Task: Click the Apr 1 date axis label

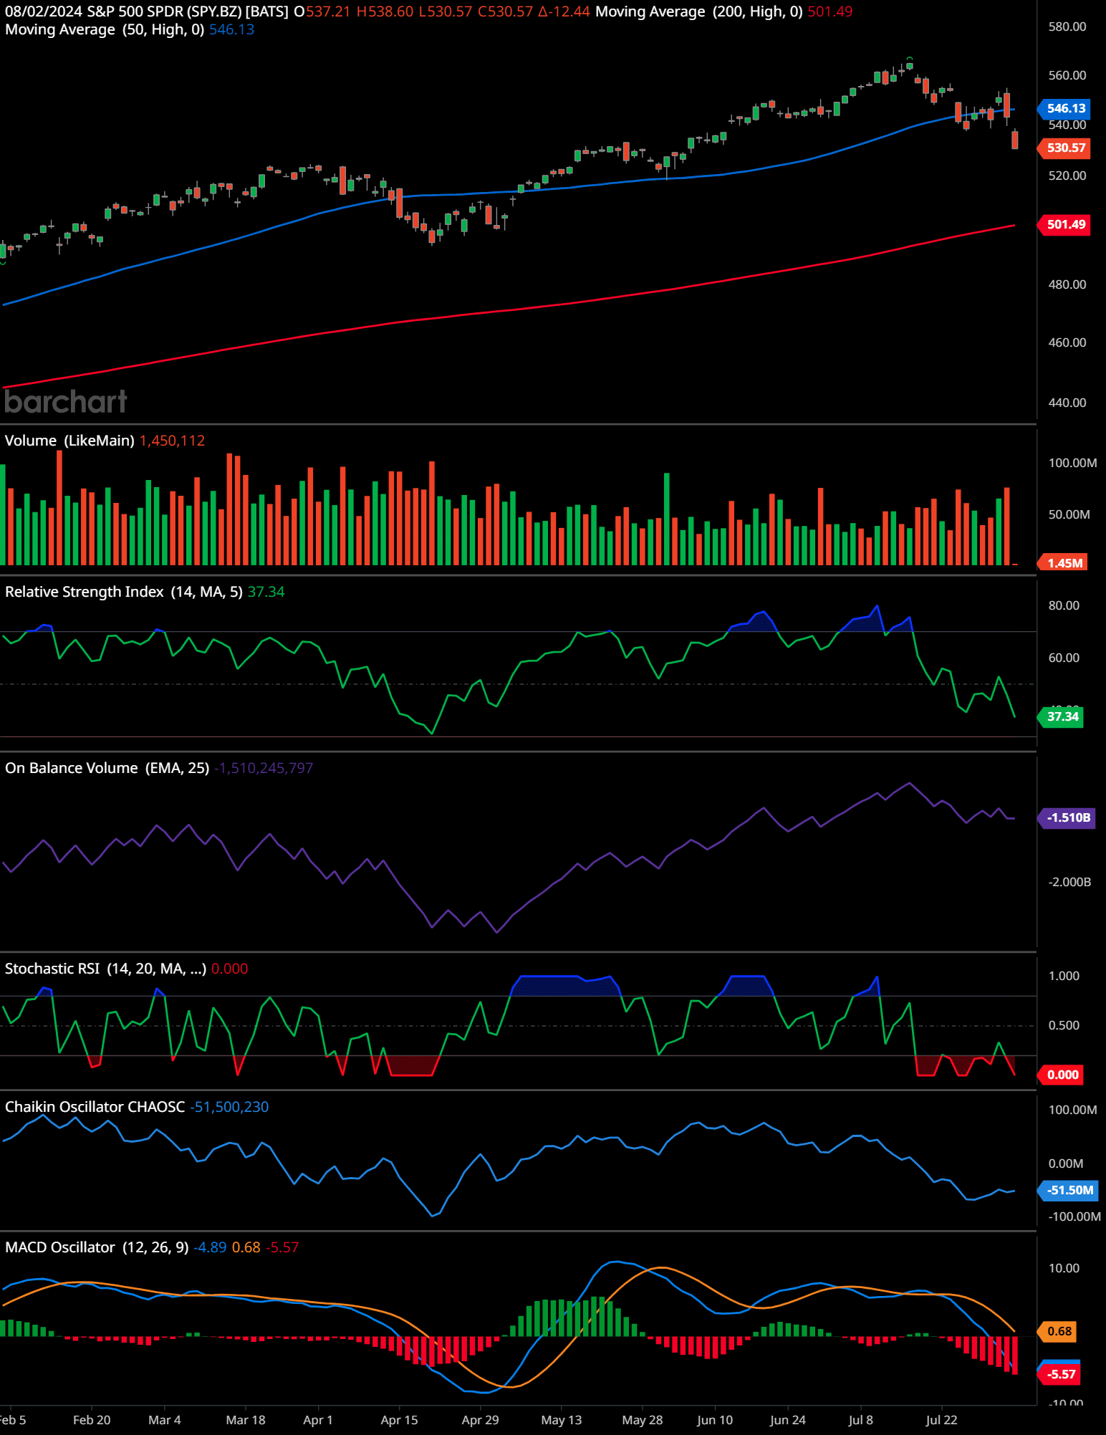Action: 318,1420
